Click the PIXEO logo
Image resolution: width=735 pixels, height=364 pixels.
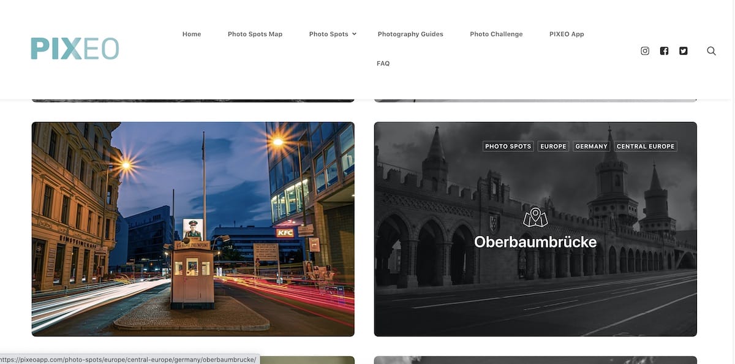[x=75, y=49]
